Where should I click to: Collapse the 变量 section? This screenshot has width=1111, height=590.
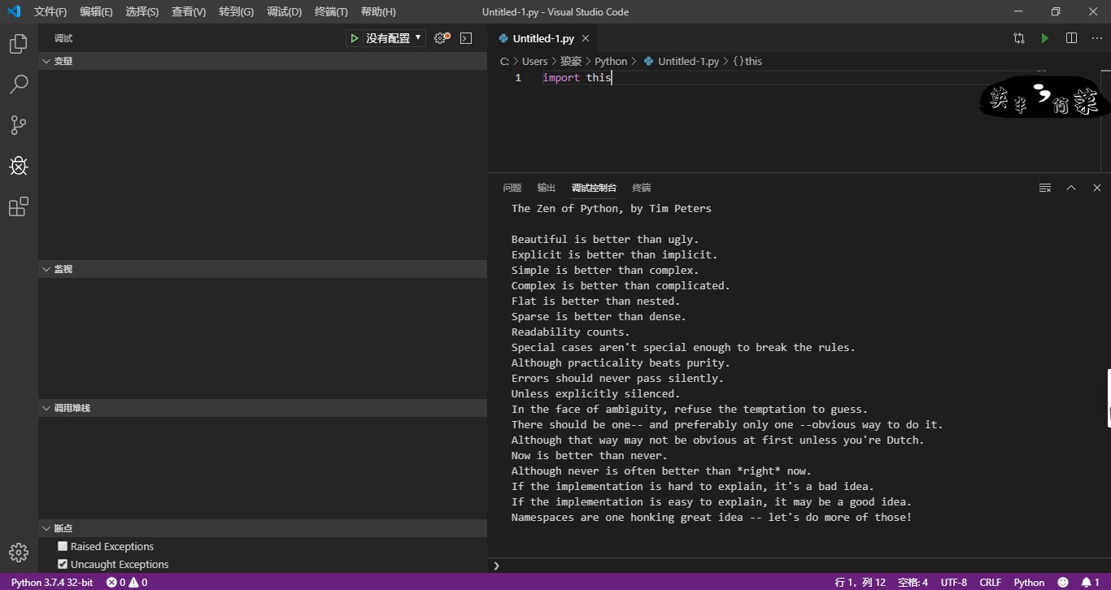[x=262, y=61]
